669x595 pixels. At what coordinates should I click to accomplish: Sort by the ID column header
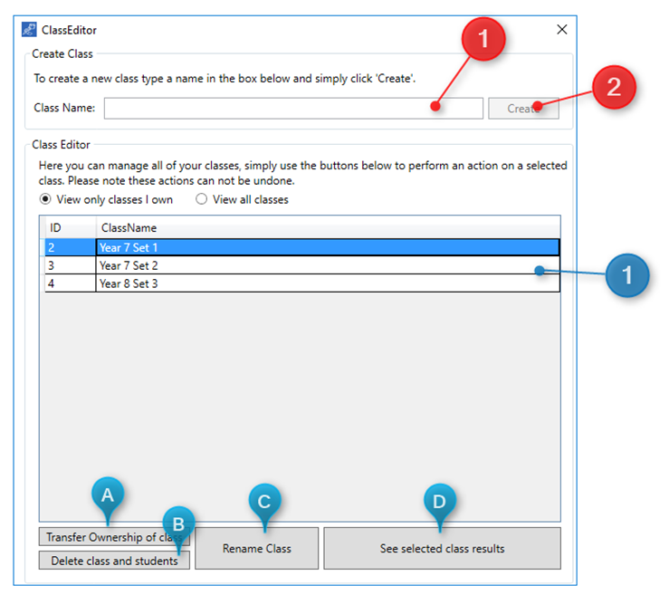tap(70, 228)
